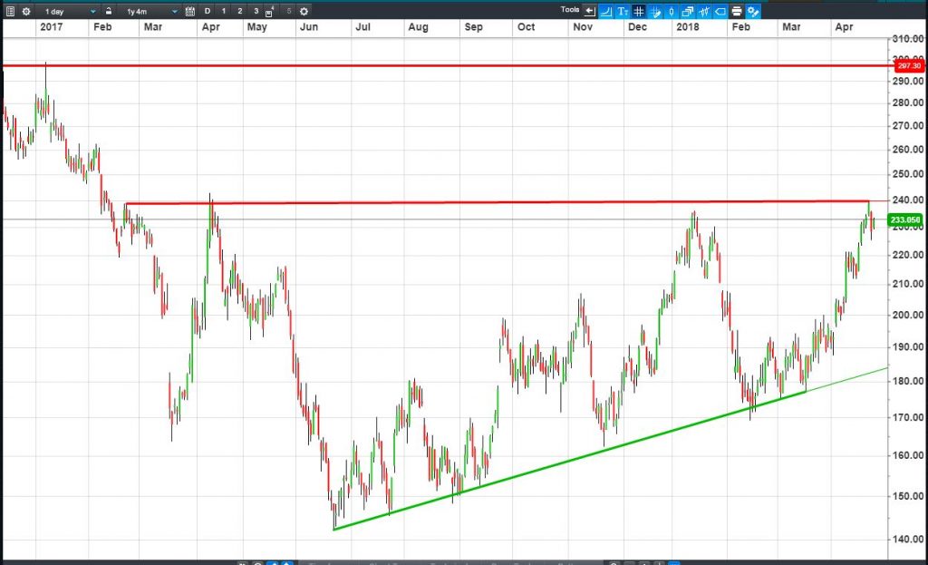Screen dimensions: 928x565
Task: Select layout preset 1
Action: point(224,11)
